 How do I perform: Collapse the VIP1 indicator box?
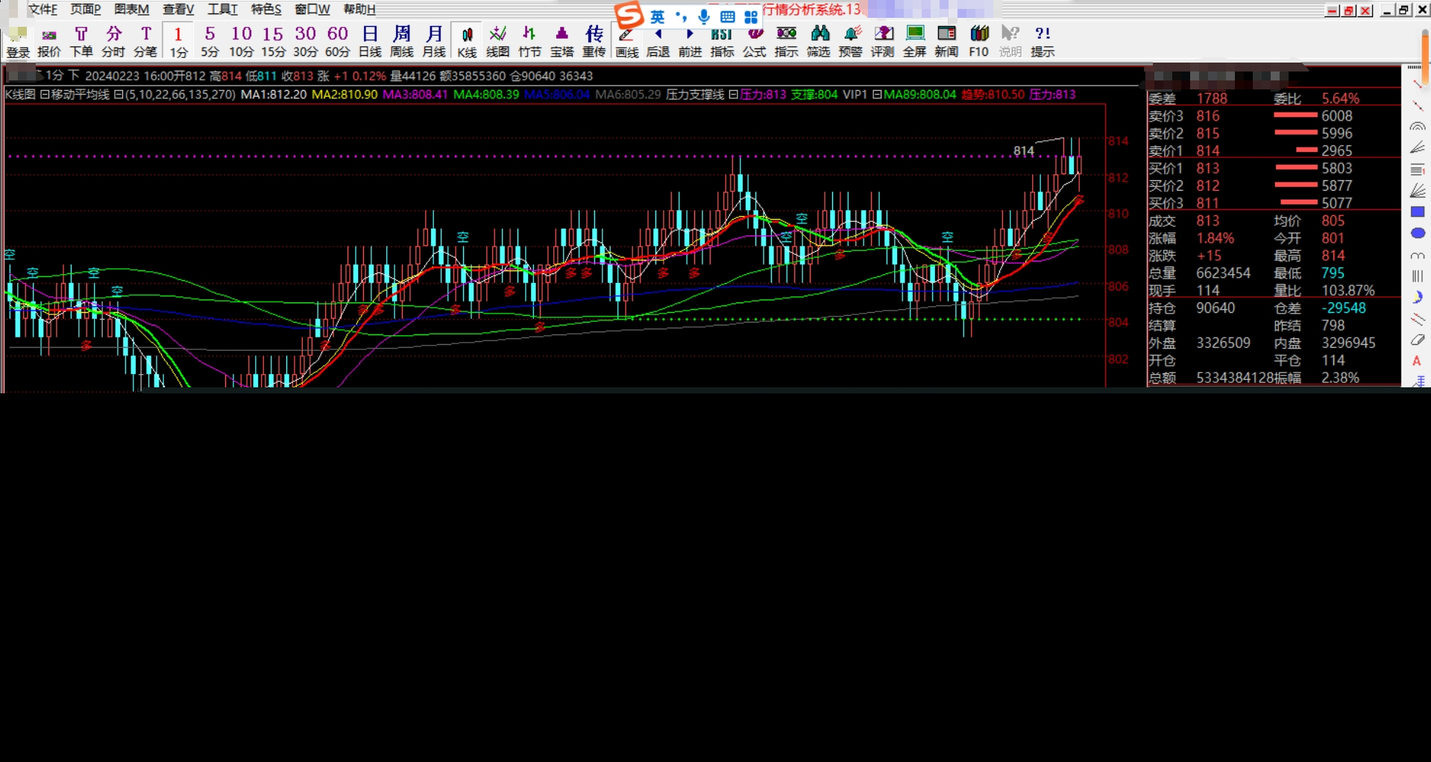(x=877, y=95)
